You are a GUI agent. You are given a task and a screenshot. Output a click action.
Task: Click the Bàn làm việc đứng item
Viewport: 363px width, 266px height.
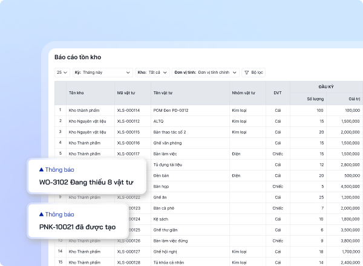171,241
